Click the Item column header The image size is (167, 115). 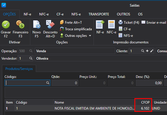coord(10,102)
